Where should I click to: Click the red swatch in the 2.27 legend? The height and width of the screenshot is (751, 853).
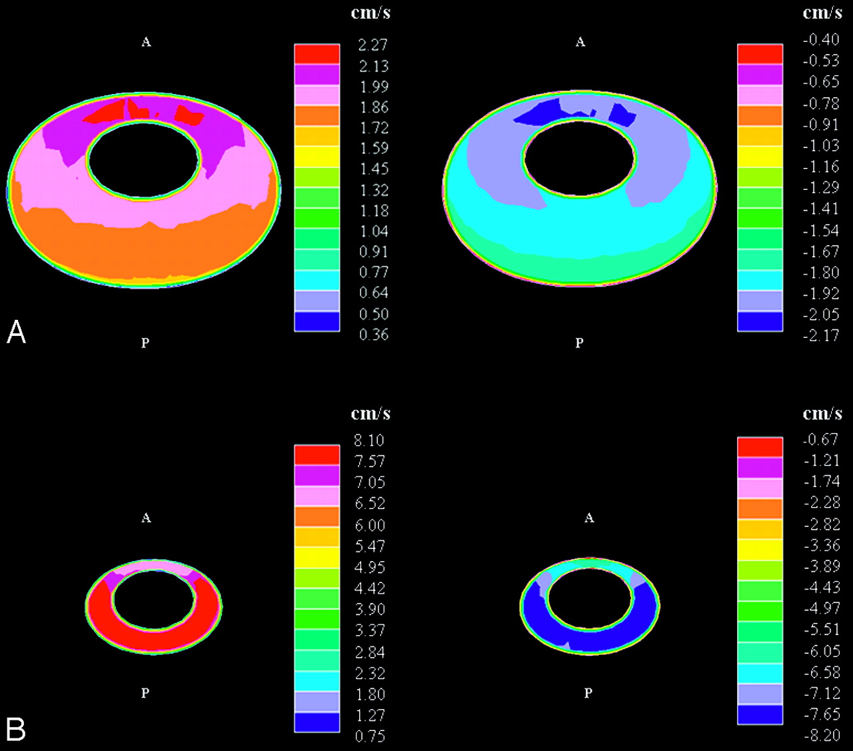[x=317, y=54]
